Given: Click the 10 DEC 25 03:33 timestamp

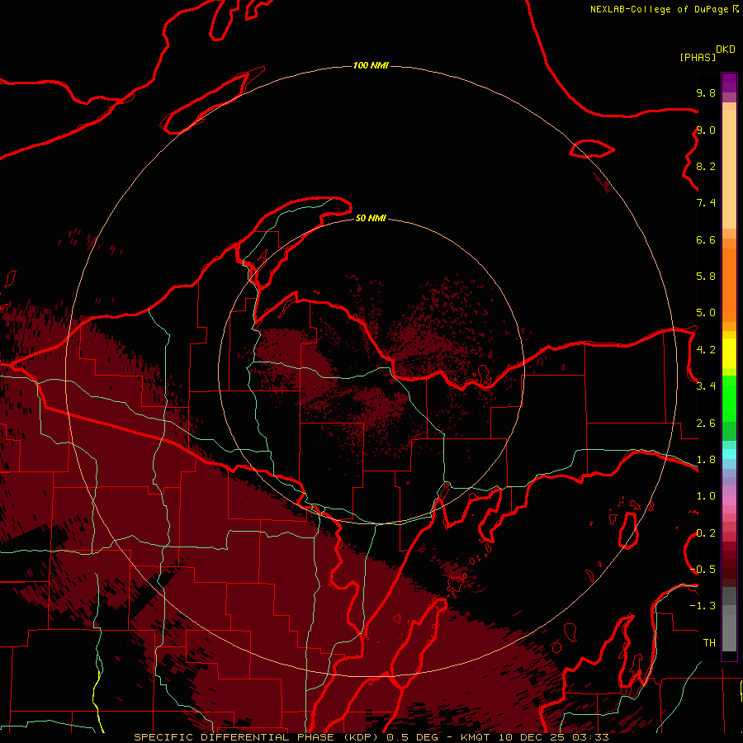Looking at the screenshot, I should pos(553,737).
